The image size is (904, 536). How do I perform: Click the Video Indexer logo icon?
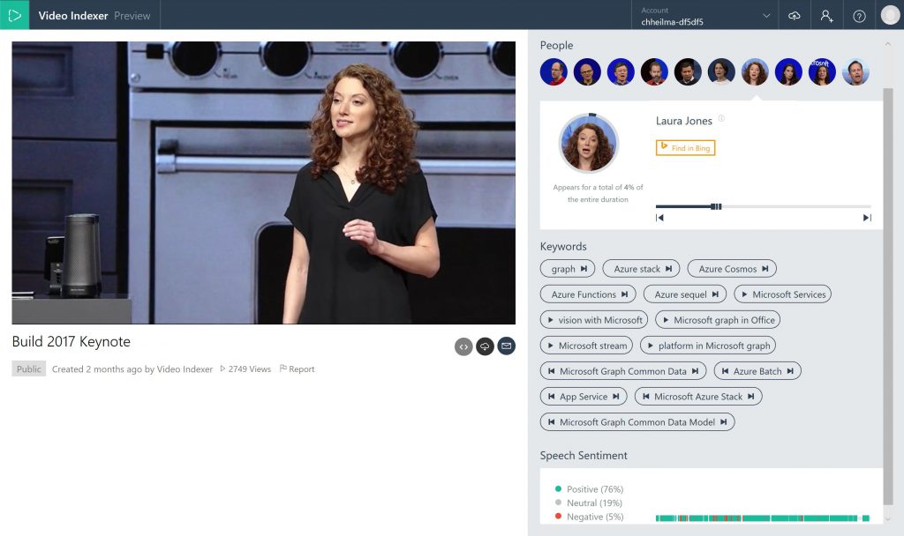tap(14, 15)
